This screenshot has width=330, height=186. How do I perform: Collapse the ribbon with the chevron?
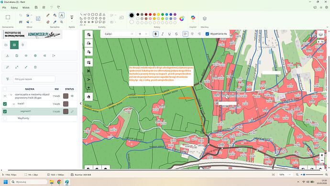(327, 27)
